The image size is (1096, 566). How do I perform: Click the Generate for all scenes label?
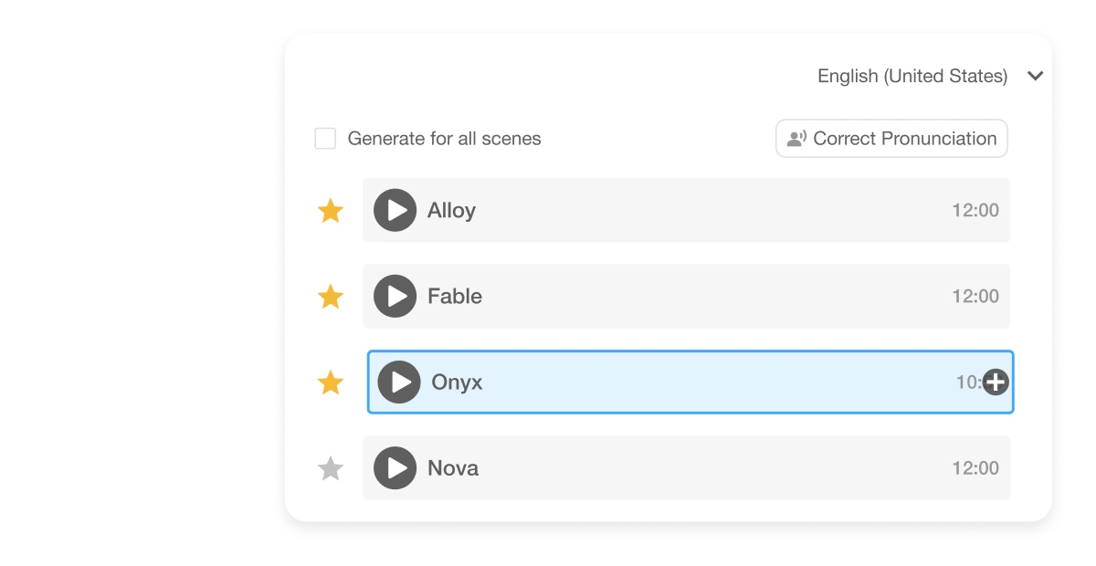point(443,138)
